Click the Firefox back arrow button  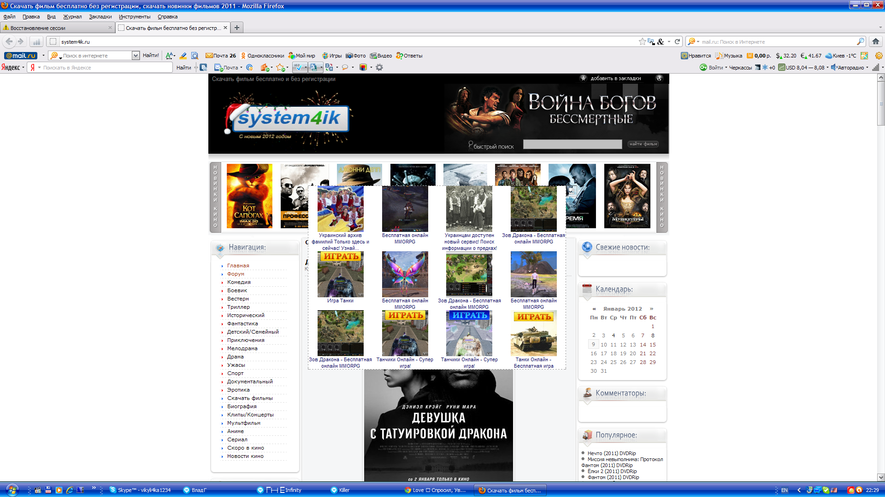(x=9, y=41)
